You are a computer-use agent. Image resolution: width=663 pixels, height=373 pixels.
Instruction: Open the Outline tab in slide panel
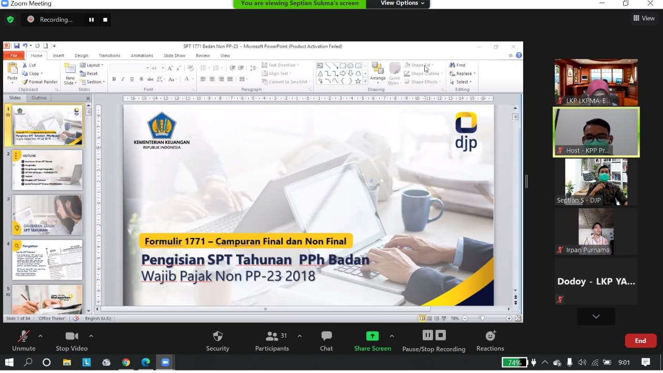click(x=39, y=98)
